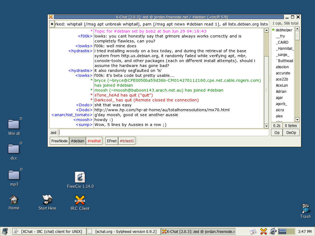This screenshot has width=315, height=236.
Task: Select debhelper in the user list
Action: click(284, 30)
